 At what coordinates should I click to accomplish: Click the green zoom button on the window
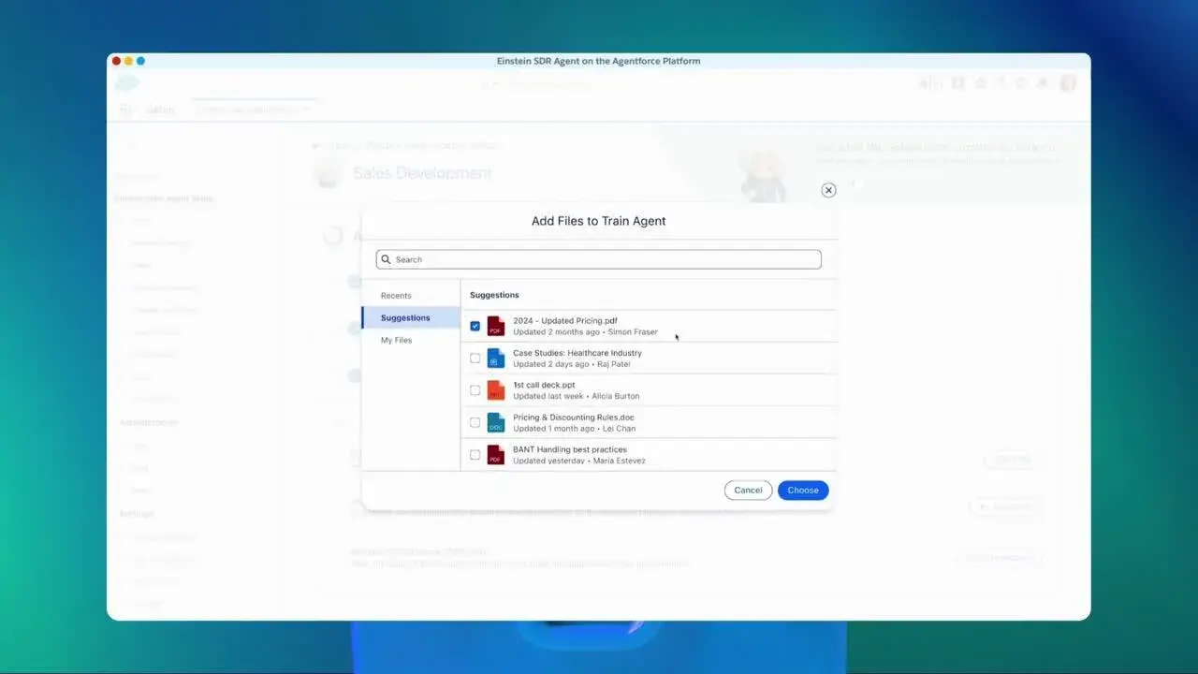(140, 60)
